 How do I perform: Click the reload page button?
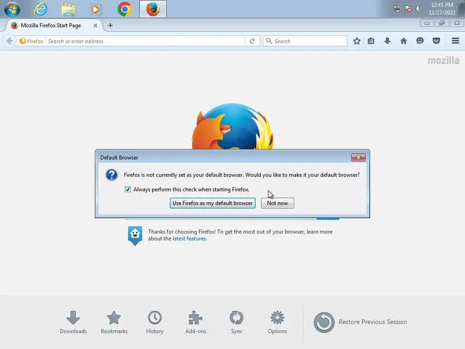point(252,41)
